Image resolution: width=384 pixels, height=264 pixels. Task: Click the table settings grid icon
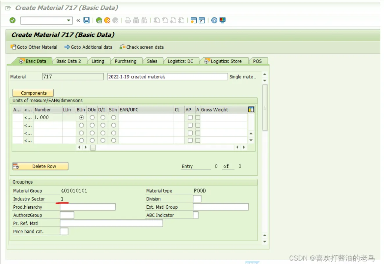[x=251, y=109]
